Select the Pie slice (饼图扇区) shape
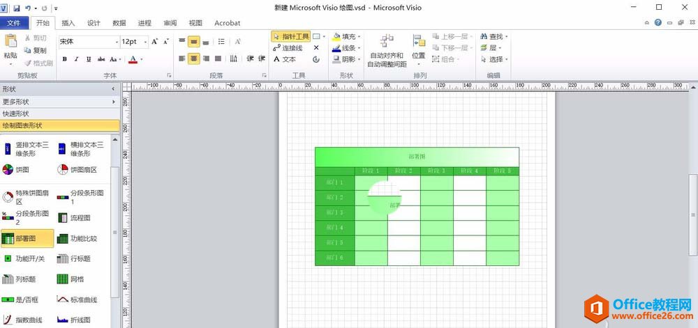The height and width of the screenshot is (328, 698). click(77, 169)
